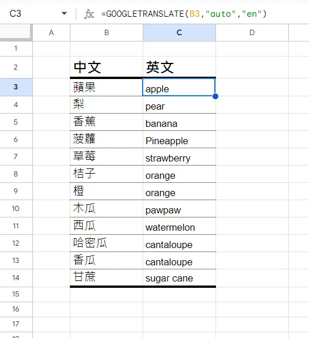The height and width of the screenshot is (338, 309).
Task: Select column C header
Action: (179, 32)
